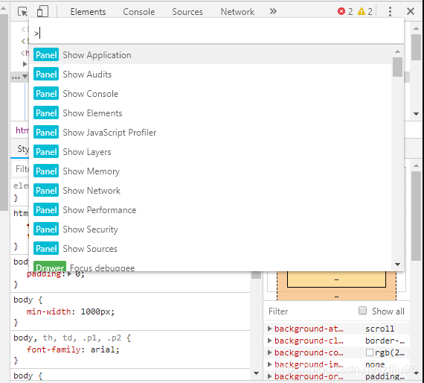The width and height of the screenshot is (424, 383).
Task: Toggle the rgb color swatch for background-color
Action: 370,352
